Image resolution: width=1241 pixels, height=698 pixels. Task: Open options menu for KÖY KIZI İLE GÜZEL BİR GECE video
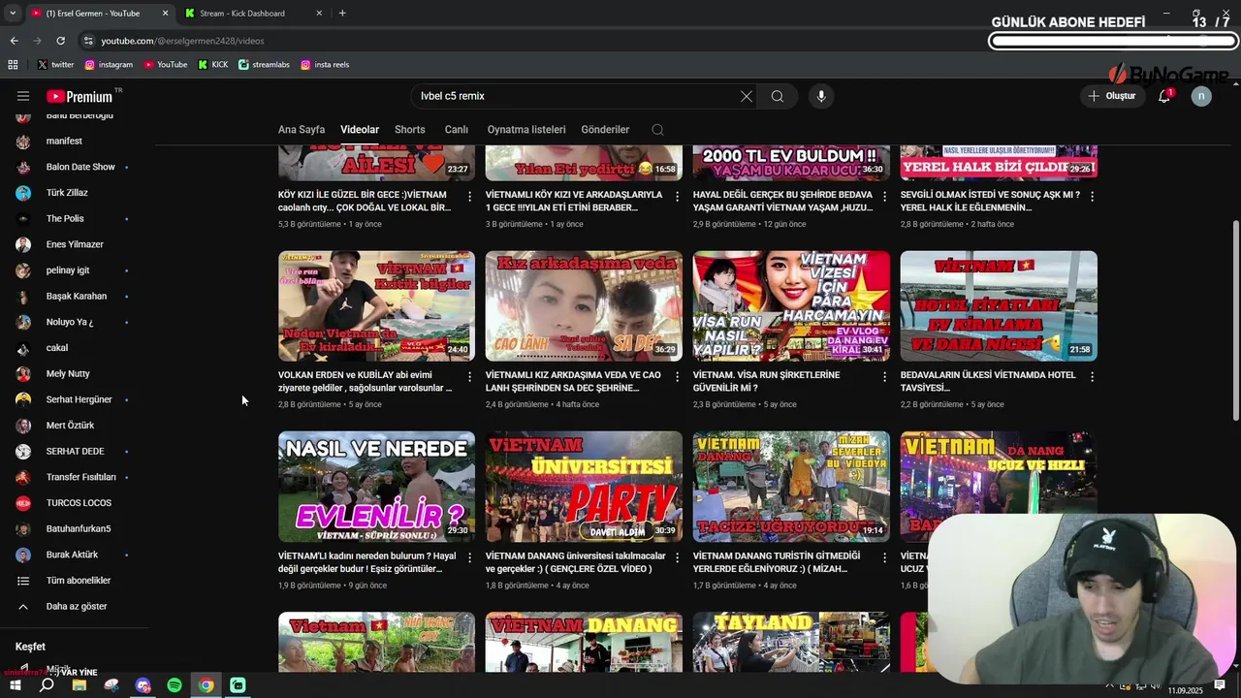(470, 196)
